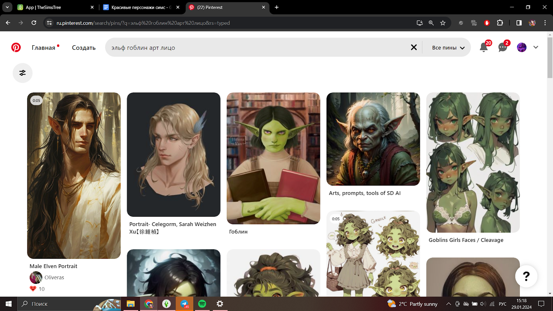553x311 pixels.
Task: Open a new browser tab with plus
Action: (x=276, y=7)
